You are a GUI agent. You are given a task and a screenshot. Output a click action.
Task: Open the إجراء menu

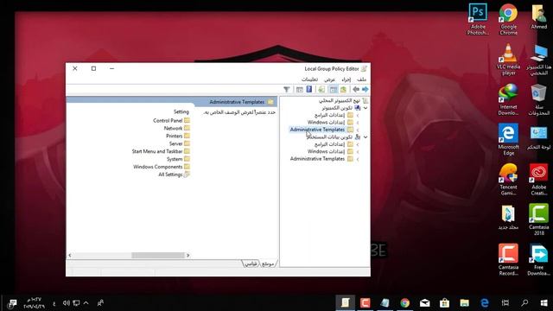click(346, 79)
